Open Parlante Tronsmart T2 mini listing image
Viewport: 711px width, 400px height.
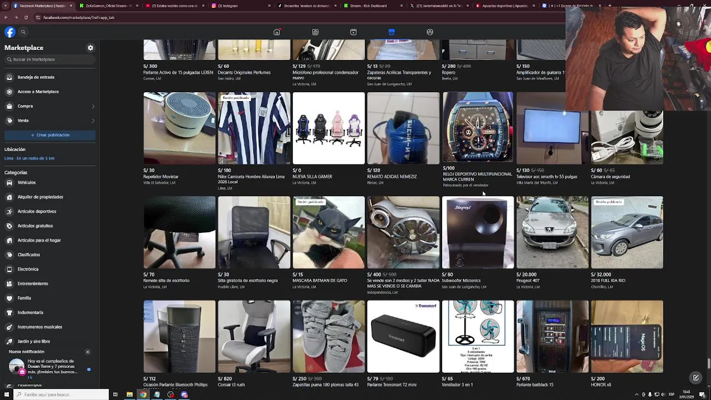coord(403,337)
